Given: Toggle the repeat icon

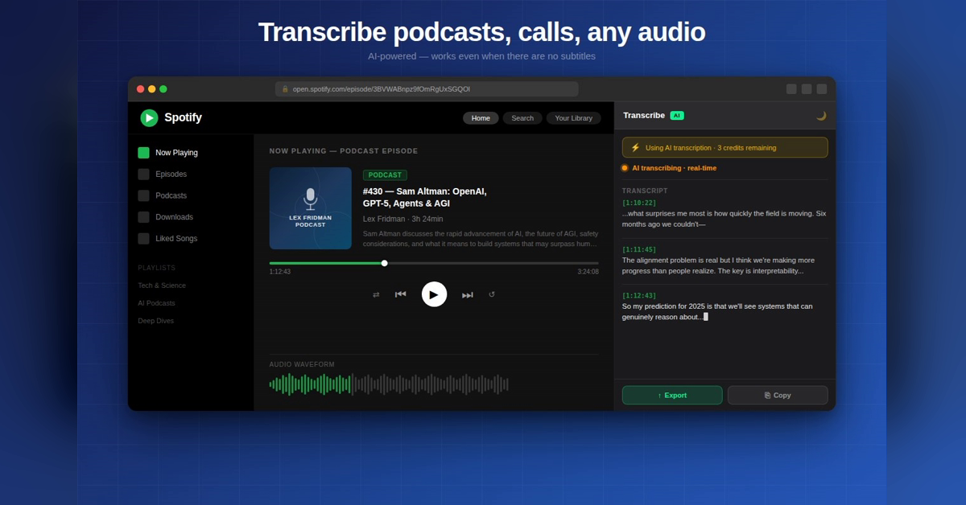Looking at the screenshot, I should (x=492, y=294).
